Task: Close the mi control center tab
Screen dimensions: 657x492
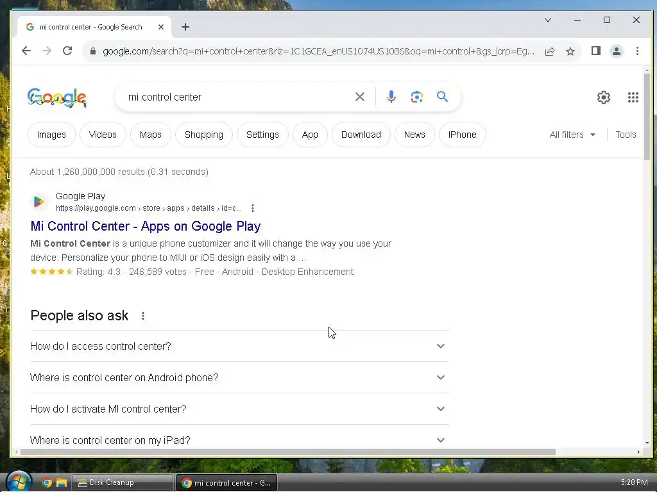Action: click(161, 27)
